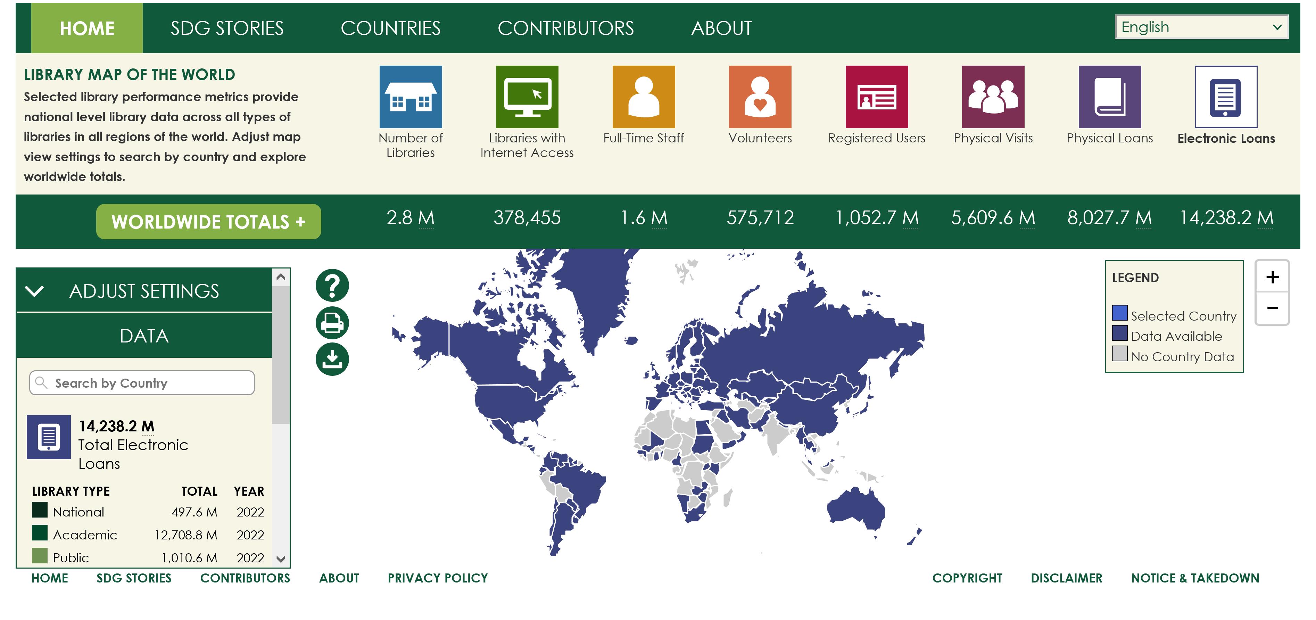Click the Academic library type swatch
The width and height of the screenshot is (1316, 620).
[x=39, y=533]
